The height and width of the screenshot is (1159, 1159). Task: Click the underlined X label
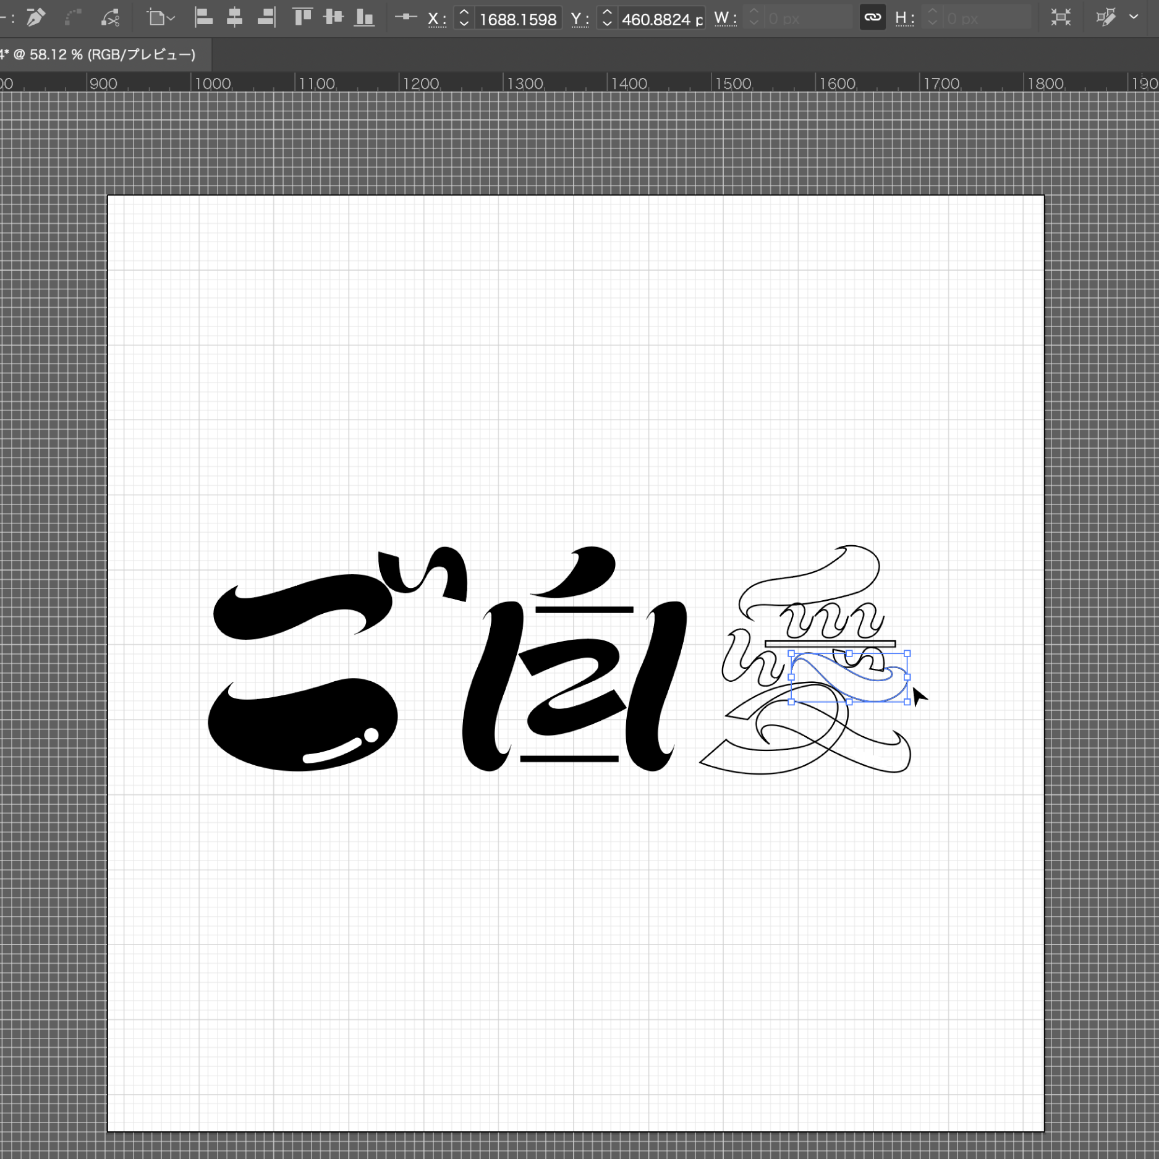pyautogui.click(x=437, y=19)
